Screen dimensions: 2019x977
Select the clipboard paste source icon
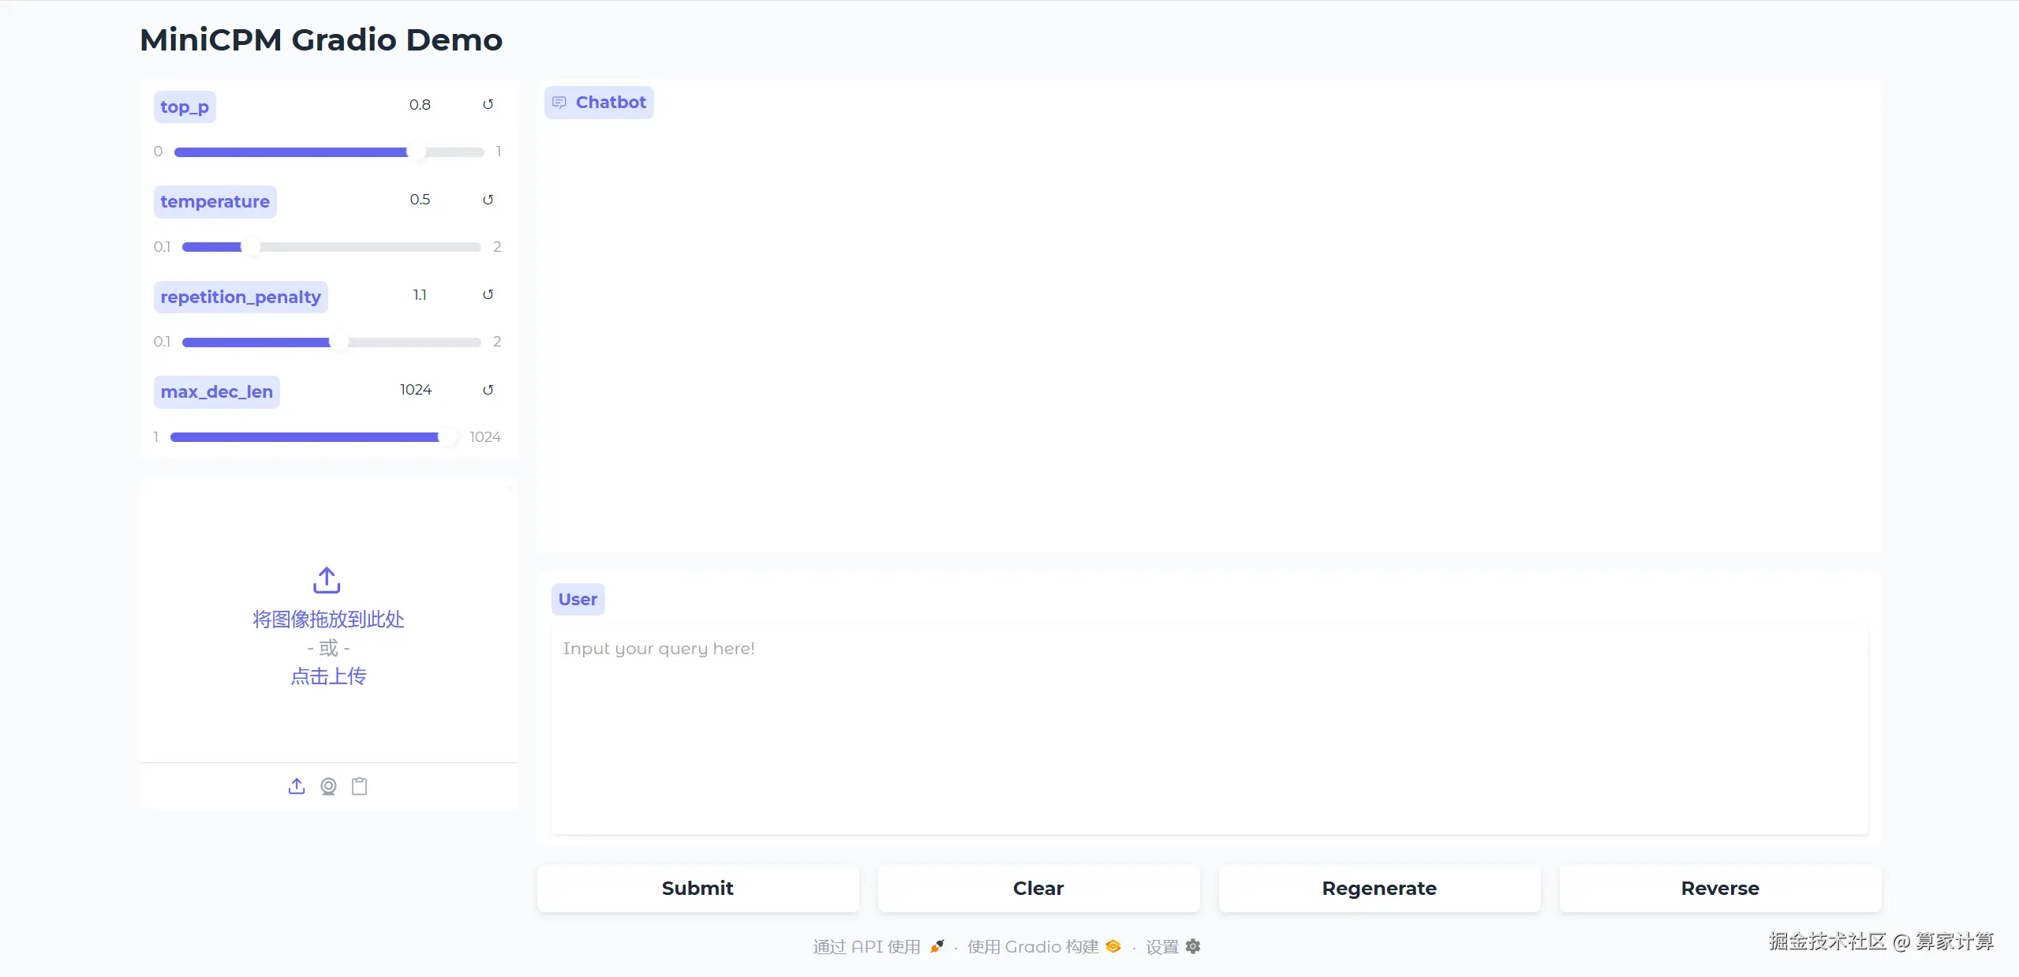tap(360, 786)
